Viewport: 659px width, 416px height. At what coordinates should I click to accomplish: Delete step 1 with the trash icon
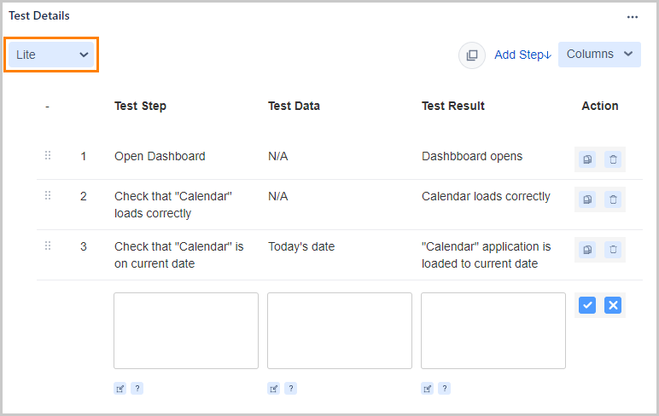613,159
